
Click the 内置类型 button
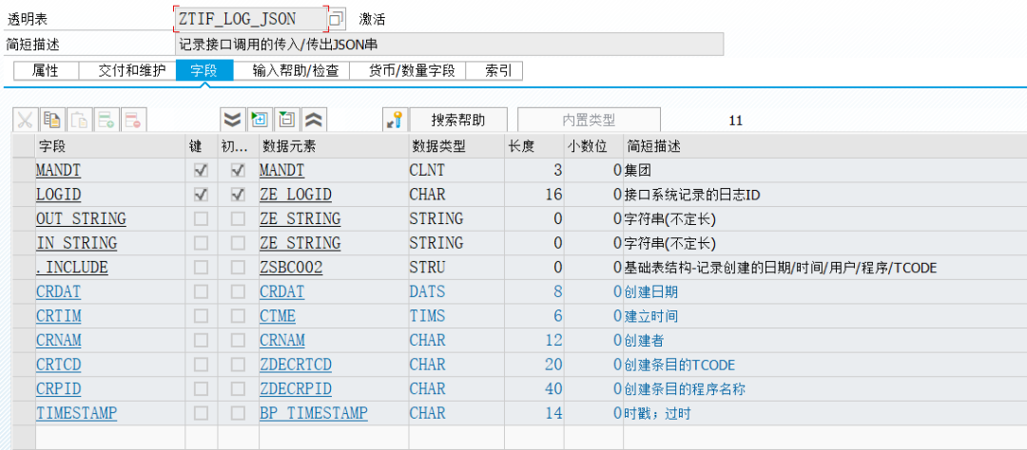(x=589, y=120)
